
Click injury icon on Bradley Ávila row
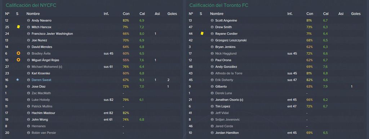point(18,54)
